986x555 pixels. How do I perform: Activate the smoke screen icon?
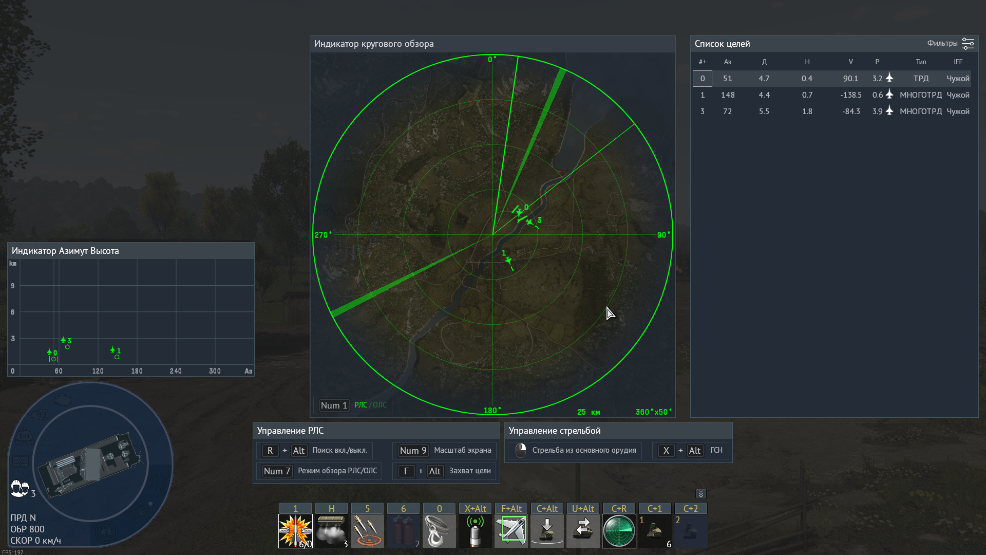[x=331, y=531]
